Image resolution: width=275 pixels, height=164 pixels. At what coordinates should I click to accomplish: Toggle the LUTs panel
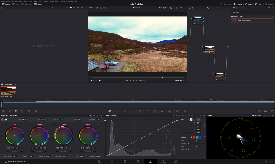(x=16, y=4)
